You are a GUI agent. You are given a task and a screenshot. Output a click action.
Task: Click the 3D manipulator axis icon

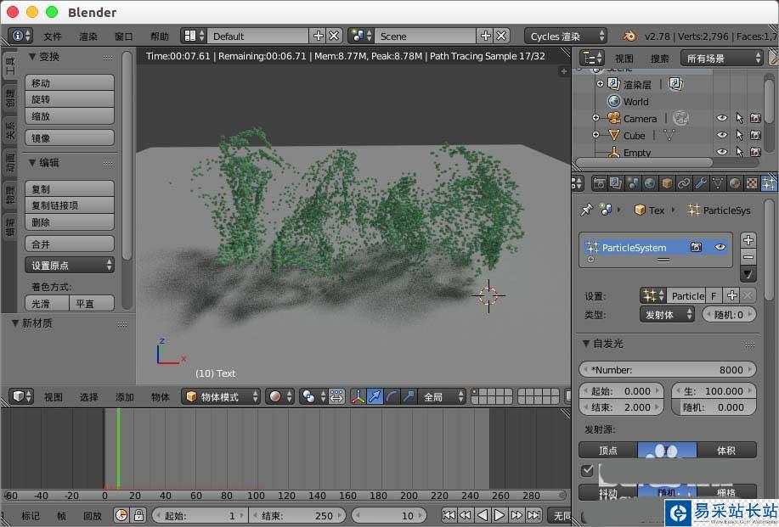[x=358, y=396]
